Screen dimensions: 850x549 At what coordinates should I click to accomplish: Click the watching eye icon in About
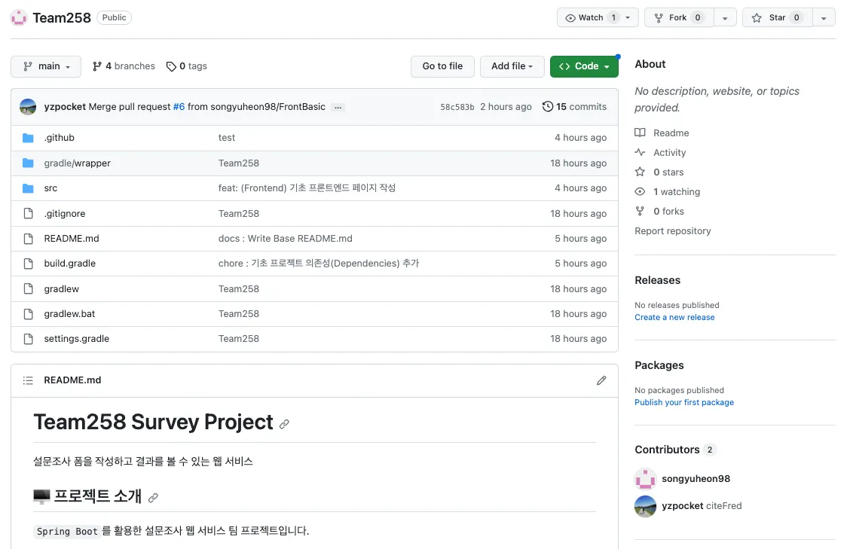[x=641, y=191]
